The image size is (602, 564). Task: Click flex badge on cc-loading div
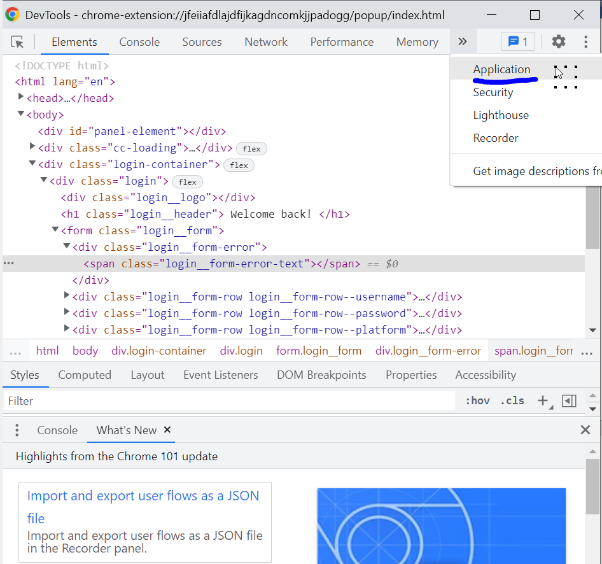[x=251, y=148]
